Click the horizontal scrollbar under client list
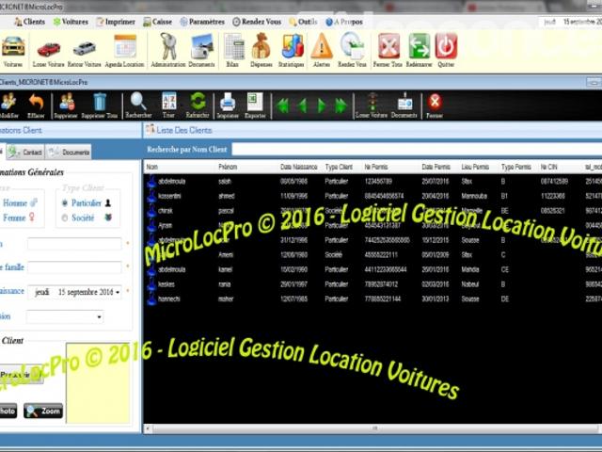Viewport: 602px width, 452px height. 372,428
